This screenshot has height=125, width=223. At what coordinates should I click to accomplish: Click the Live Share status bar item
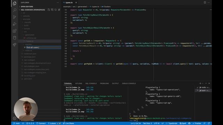[68, 124]
